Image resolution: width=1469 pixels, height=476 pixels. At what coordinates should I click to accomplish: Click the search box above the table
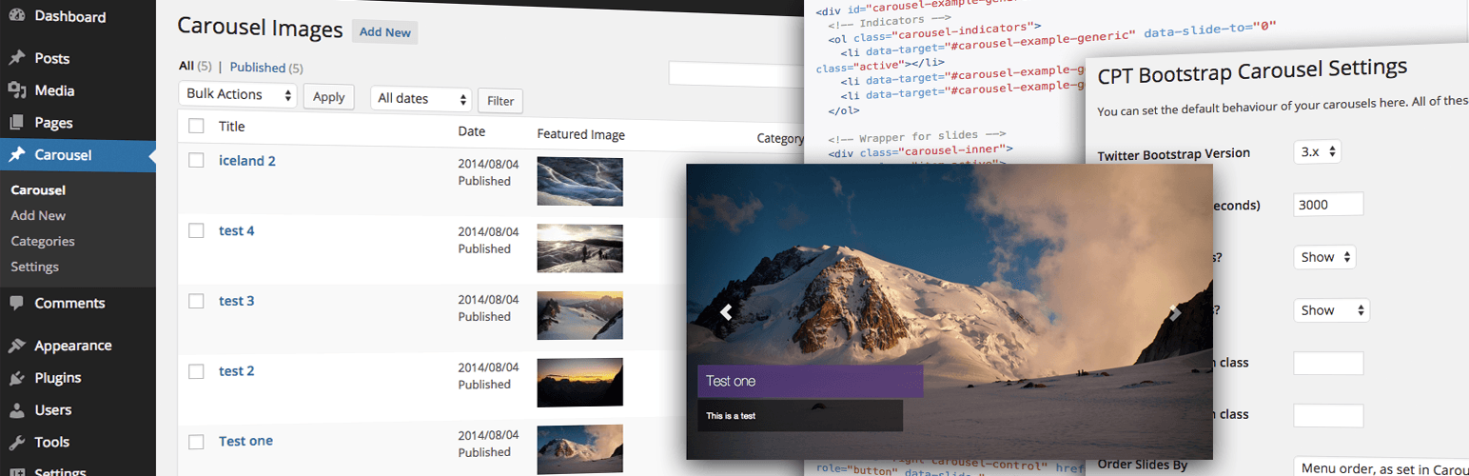click(x=737, y=74)
